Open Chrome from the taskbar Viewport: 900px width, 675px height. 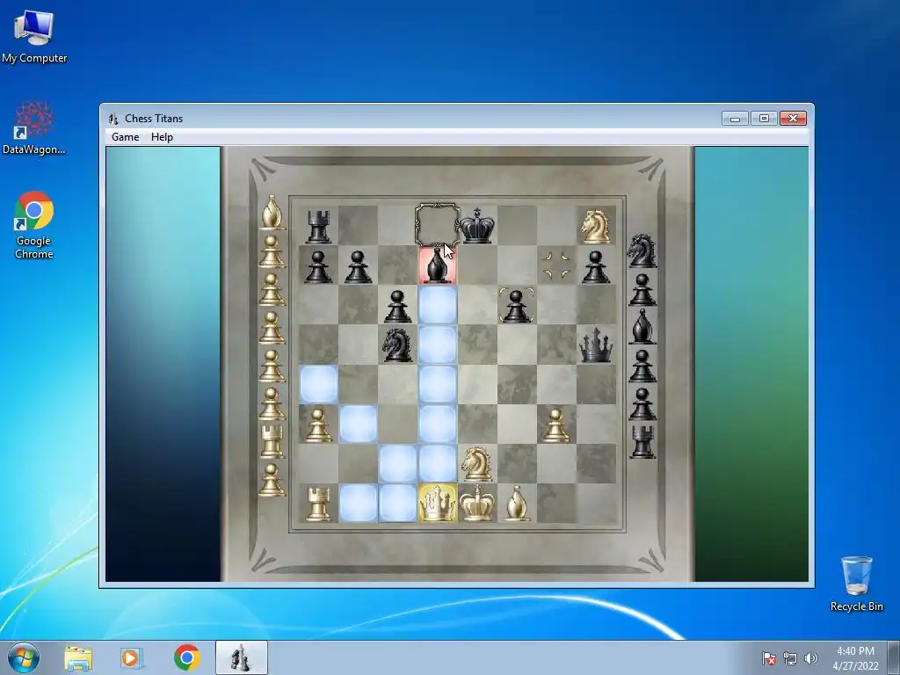[x=186, y=657]
